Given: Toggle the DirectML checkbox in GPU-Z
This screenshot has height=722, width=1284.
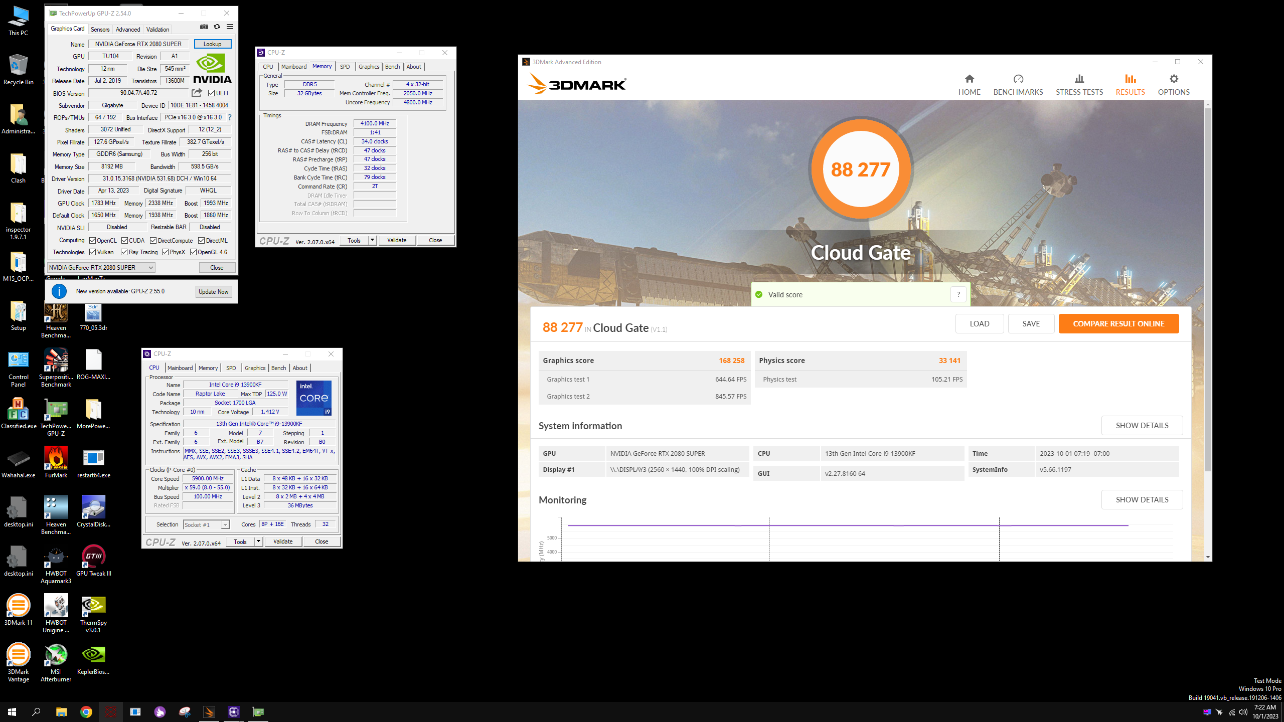Looking at the screenshot, I should [x=201, y=241].
